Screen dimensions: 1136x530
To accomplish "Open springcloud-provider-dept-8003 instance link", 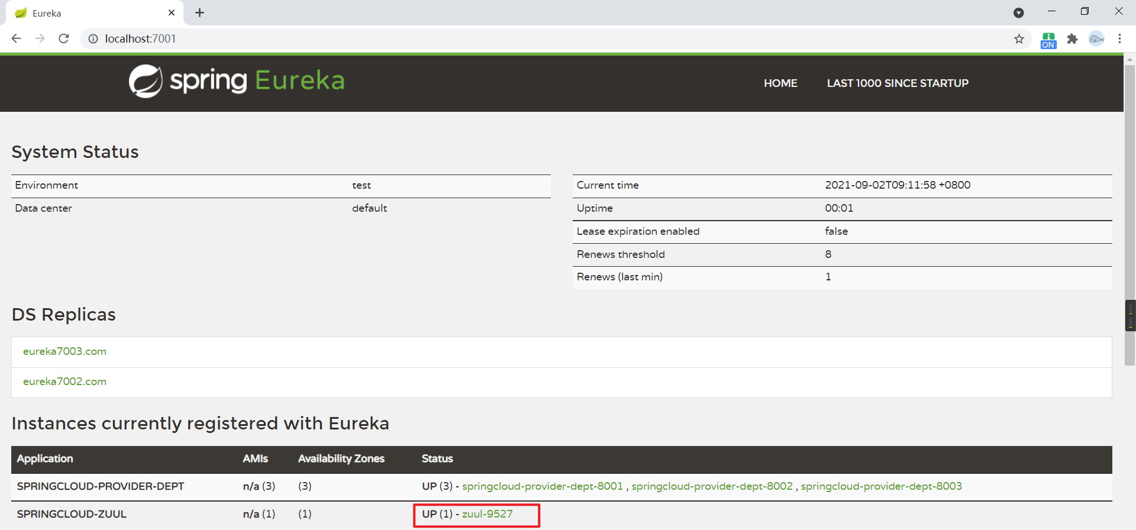I will click(881, 486).
